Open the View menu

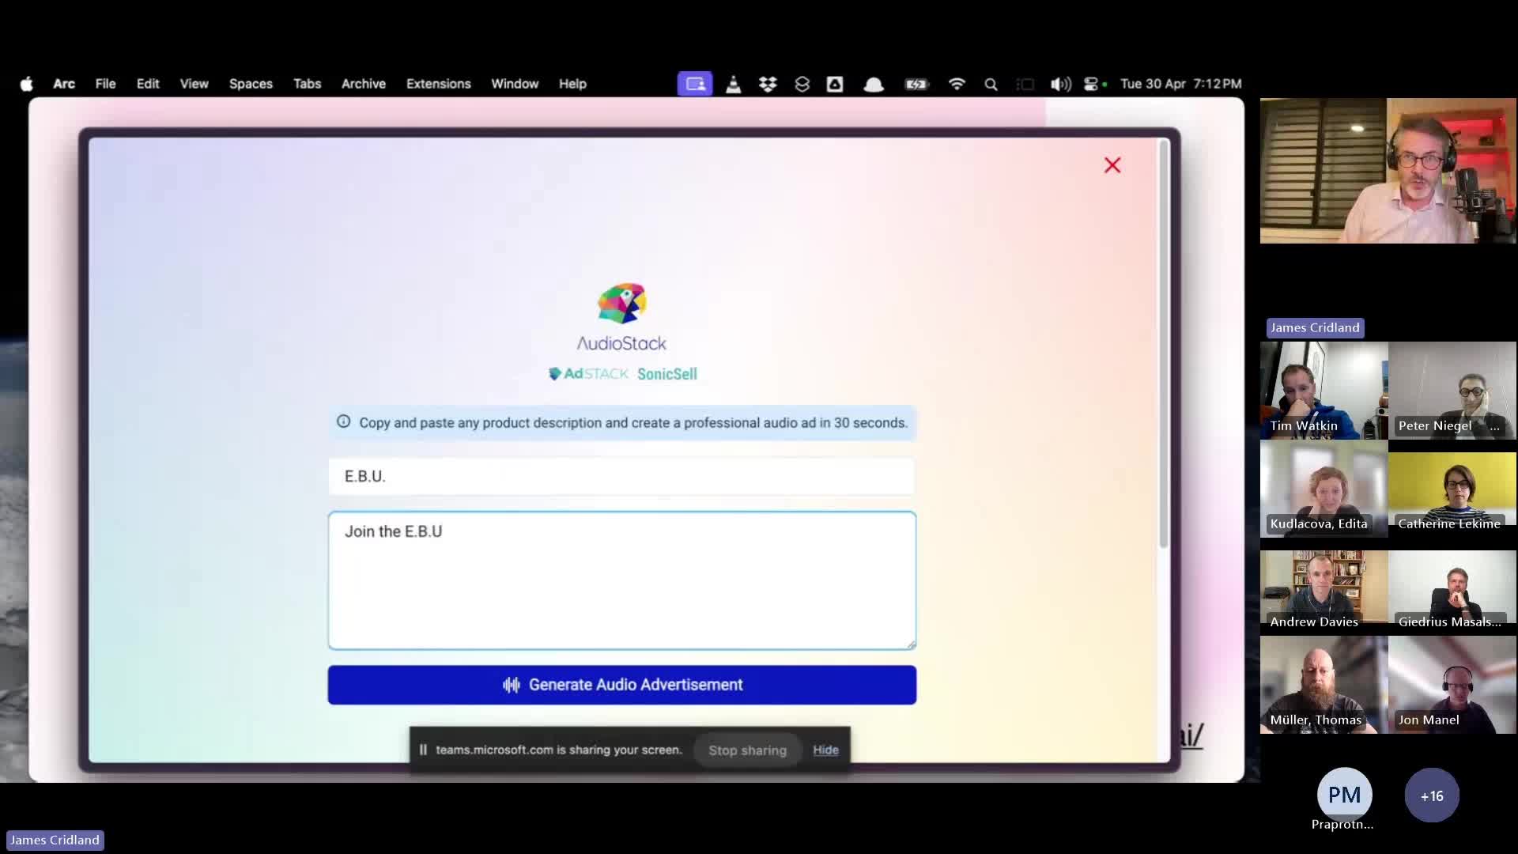pyautogui.click(x=194, y=84)
